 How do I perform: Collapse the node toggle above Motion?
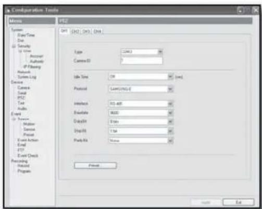[14, 119]
